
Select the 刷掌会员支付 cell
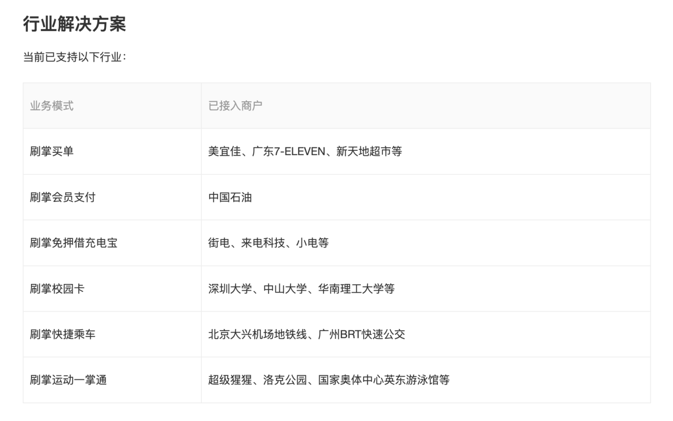pos(62,197)
